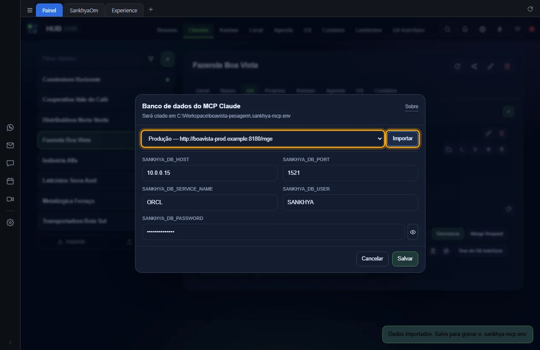Switch to the Painel tab
Viewport: 540px width, 350px height.
tap(49, 10)
